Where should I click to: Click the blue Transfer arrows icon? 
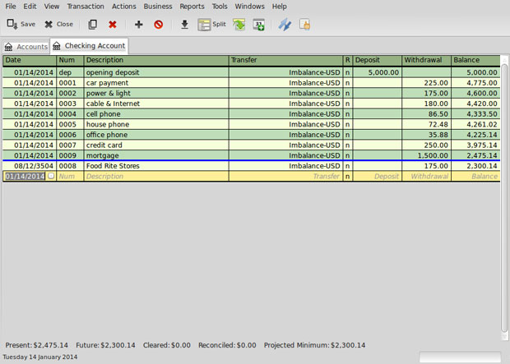285,25
